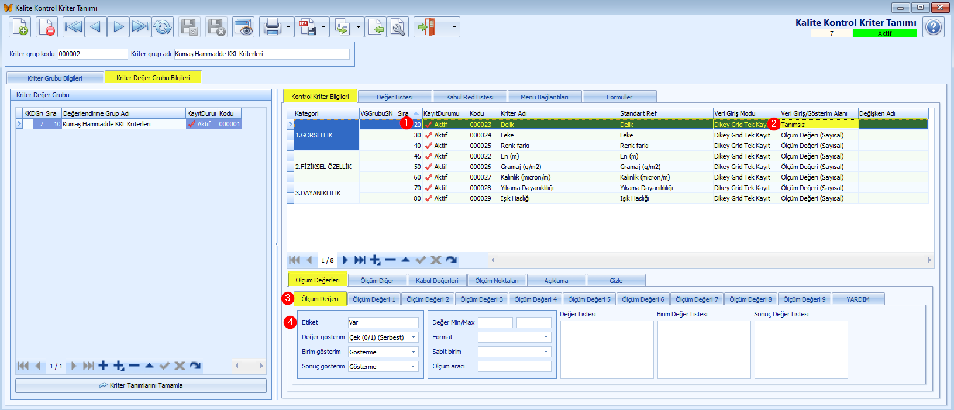Go to the next row in the criteria grid navigator
Image resolution: width=954 pixels, height=410 pixels.
(345, 260)
